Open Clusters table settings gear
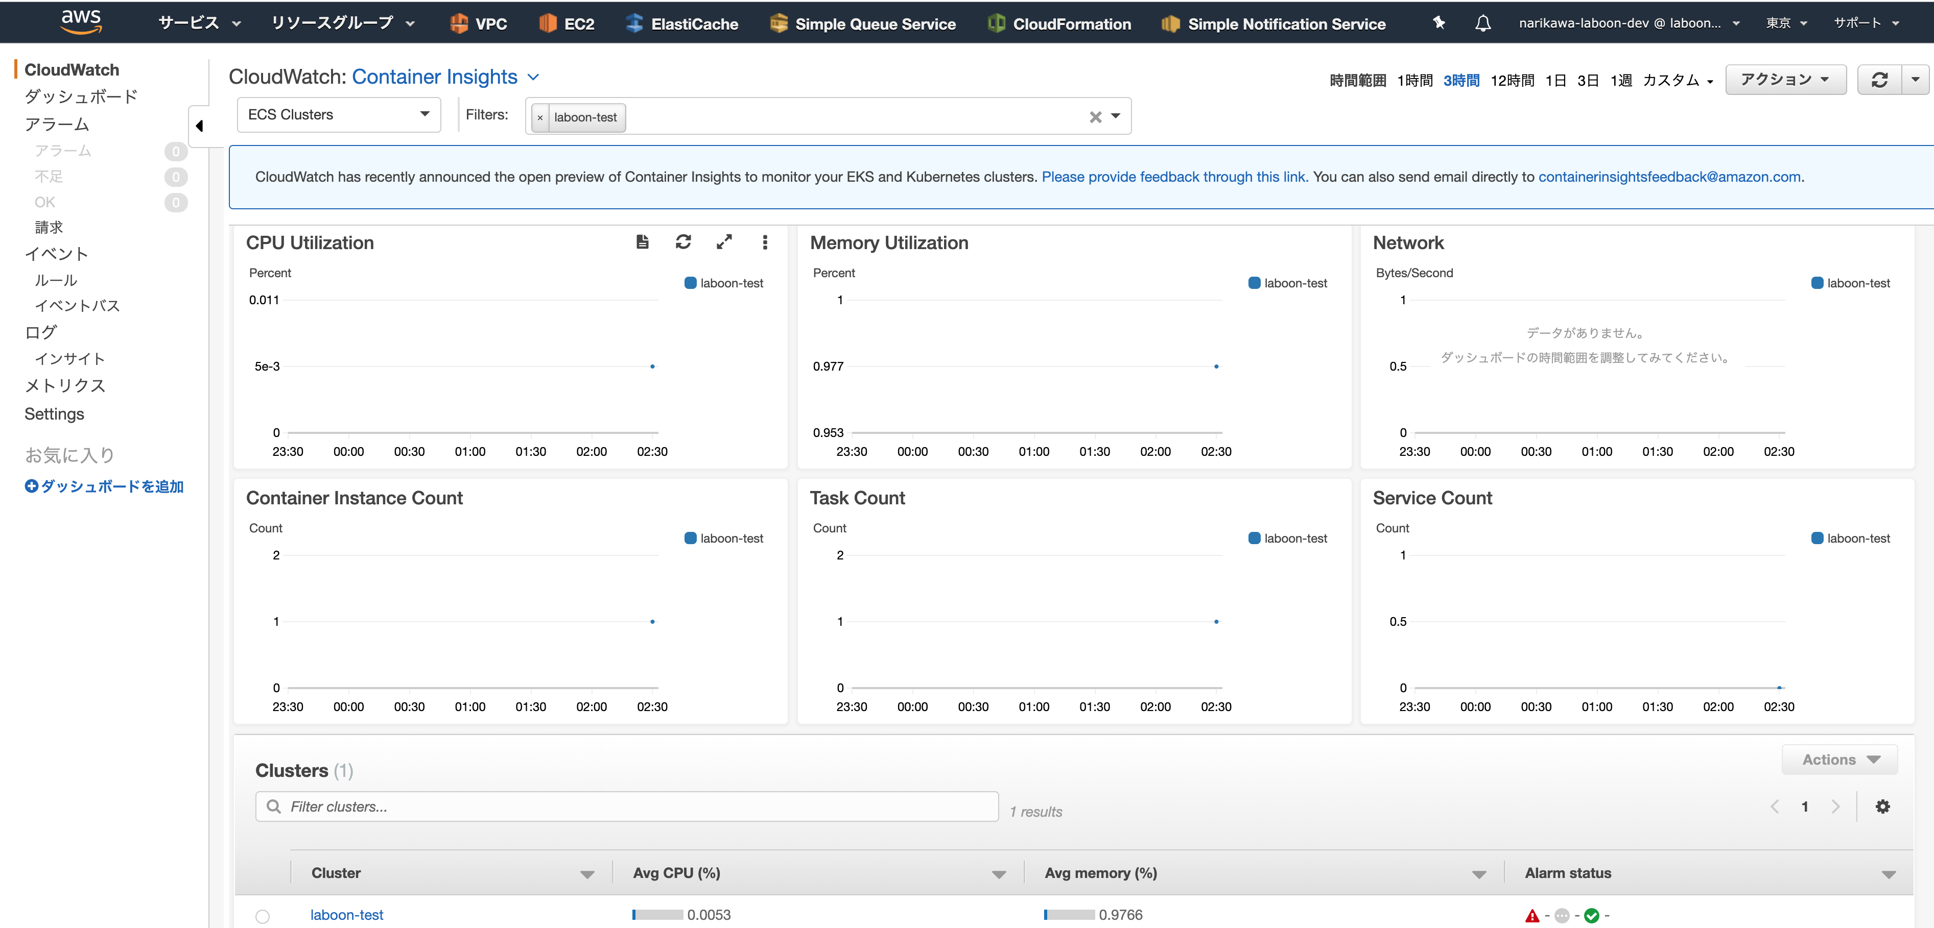 point(1882,807)
